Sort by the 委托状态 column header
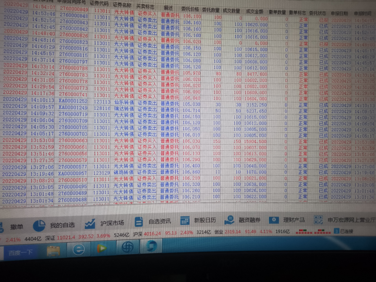 [x=318, y=13]
